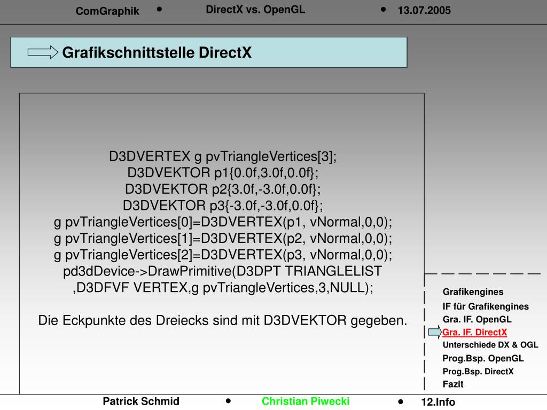Click the D3DFVF VERTEX parameter line
Screen dimensions: 547x410
pyautogui.click(x=223, y=288)
